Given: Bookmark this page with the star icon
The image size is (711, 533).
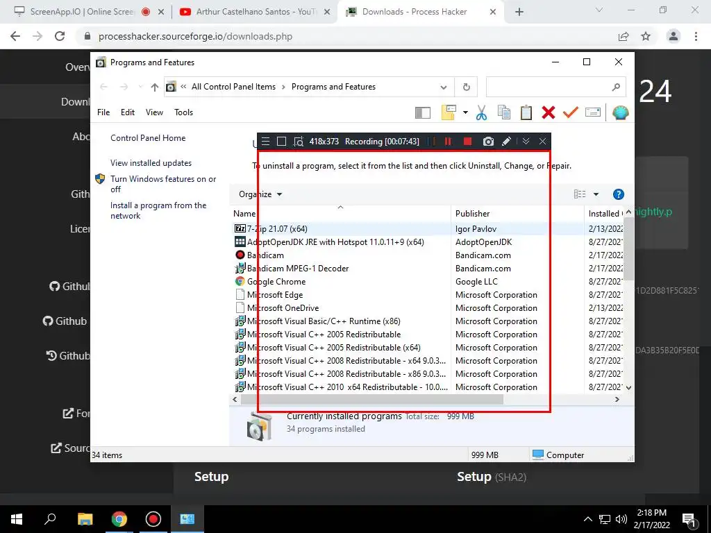Looking at the screenshot, I should coord(646,36).
